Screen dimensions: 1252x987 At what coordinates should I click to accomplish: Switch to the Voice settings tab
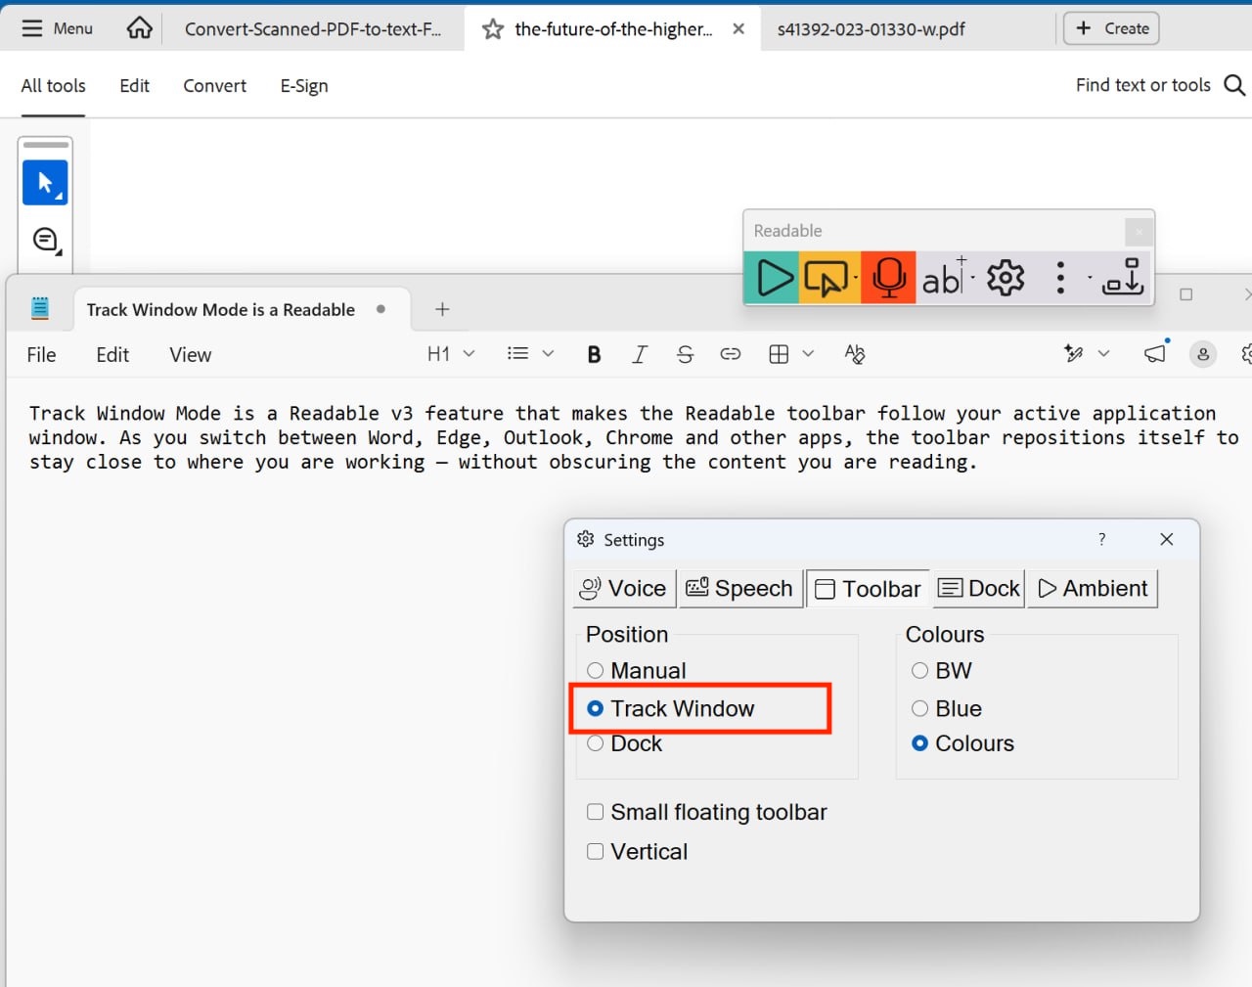point(624,589)
